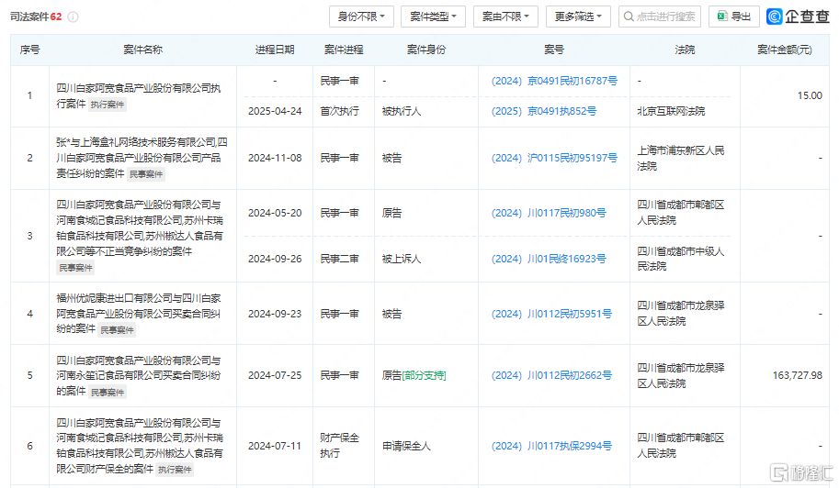Open case link 京0491民初16787号

pos(554,81)
